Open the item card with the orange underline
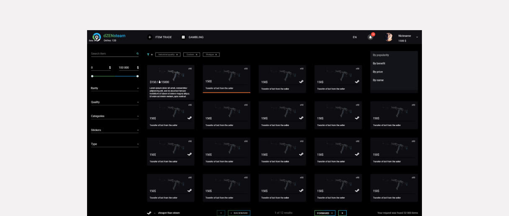Viewport: 509px width, 216px height. [226, 79]
